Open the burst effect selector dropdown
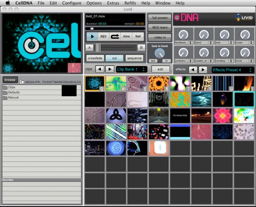256x207 pixels. click(x=244, y=61)
